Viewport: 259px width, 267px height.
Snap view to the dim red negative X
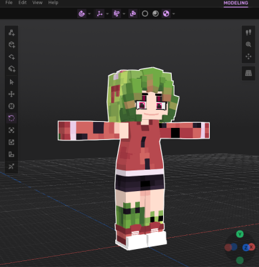(228, 247)
